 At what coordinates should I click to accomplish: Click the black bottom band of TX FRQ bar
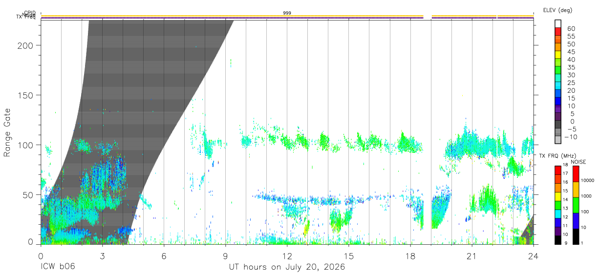point(558,240)
